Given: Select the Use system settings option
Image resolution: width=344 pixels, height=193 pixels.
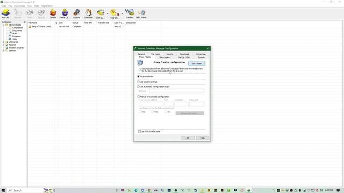Looking at the screenshot, I should (139, 82).
